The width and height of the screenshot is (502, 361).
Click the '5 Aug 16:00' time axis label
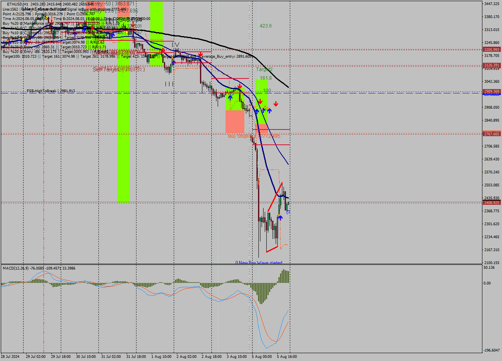pos(287,357)
